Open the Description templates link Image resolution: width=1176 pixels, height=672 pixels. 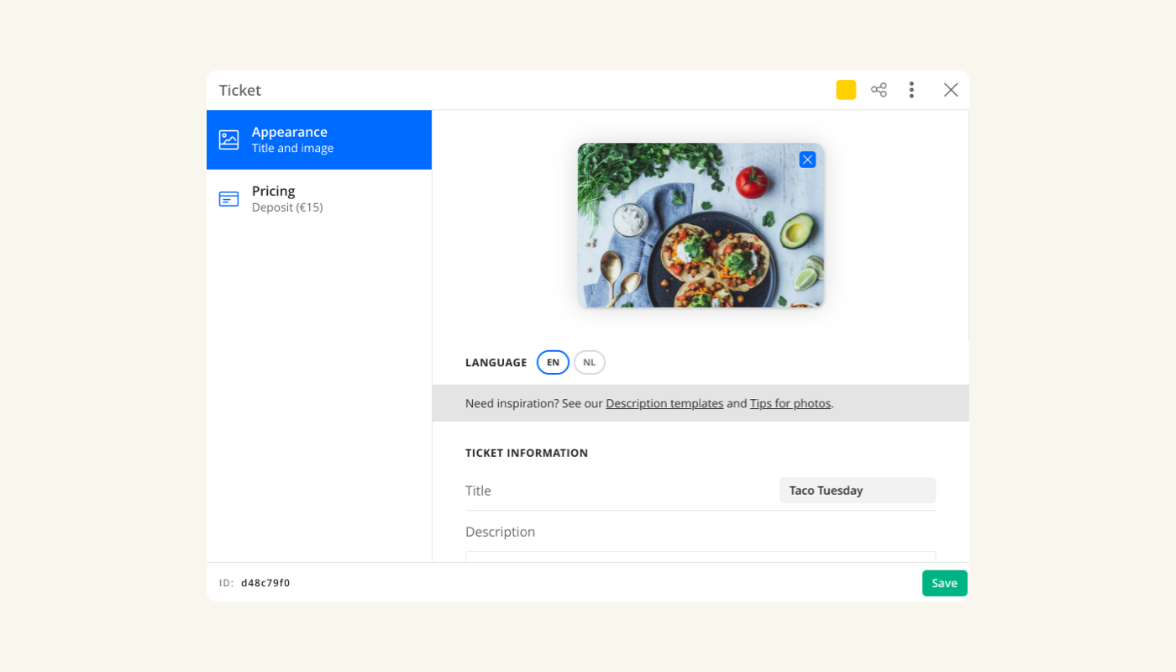point(664,403)
